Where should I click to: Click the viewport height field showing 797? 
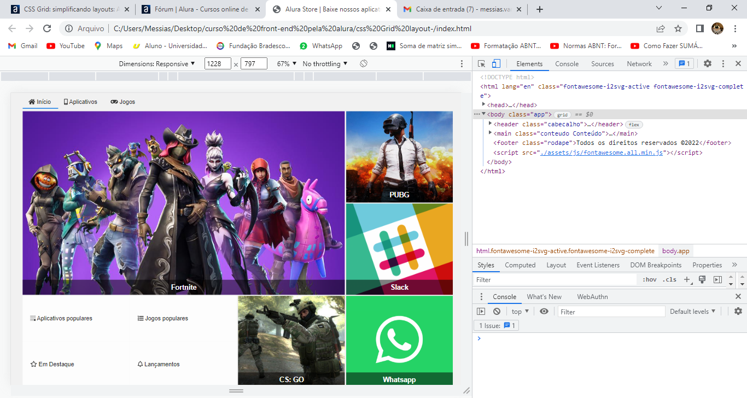pos(254,64)
